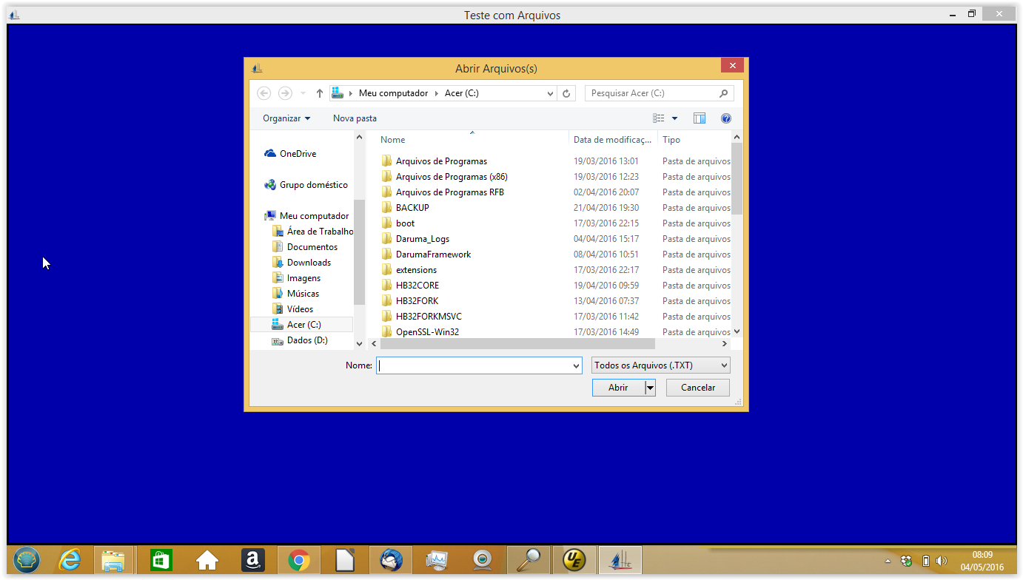Open the view options dropdown arrow
This screenshot has height=580, width=1023.
point(674,118)
